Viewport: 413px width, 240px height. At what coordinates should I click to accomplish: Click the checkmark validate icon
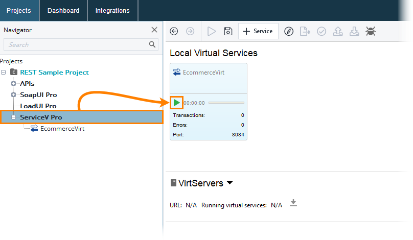[x=322, y=31]
